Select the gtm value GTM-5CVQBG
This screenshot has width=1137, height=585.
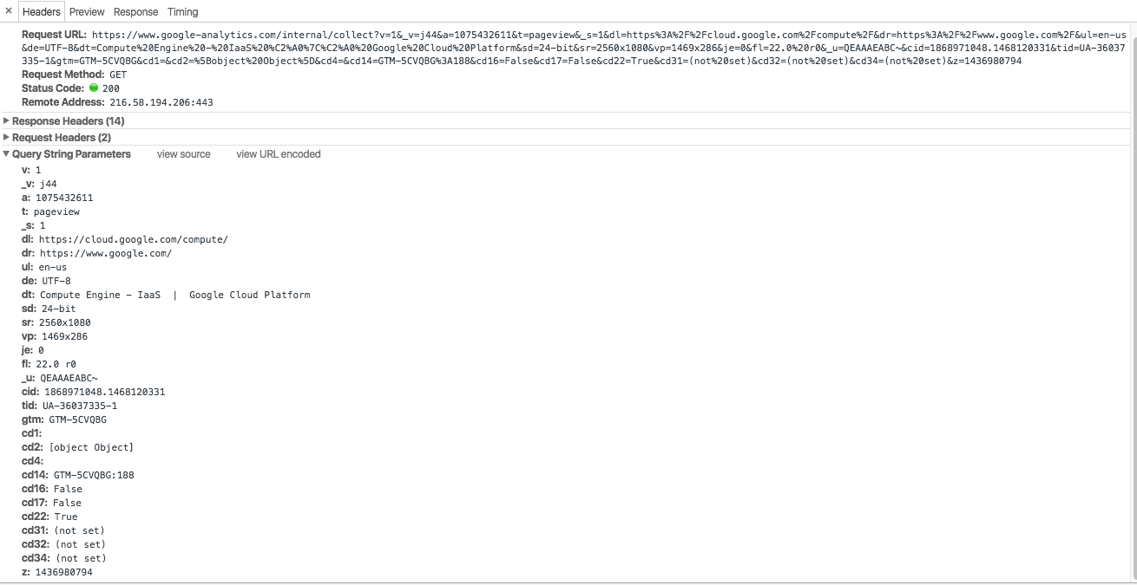78,419
